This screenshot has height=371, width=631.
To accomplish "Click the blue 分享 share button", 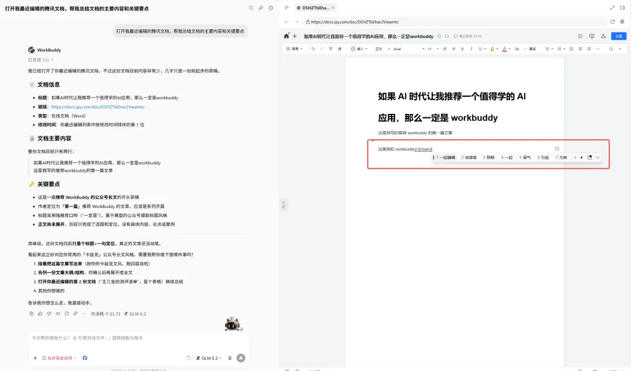I will coord(619,36).
